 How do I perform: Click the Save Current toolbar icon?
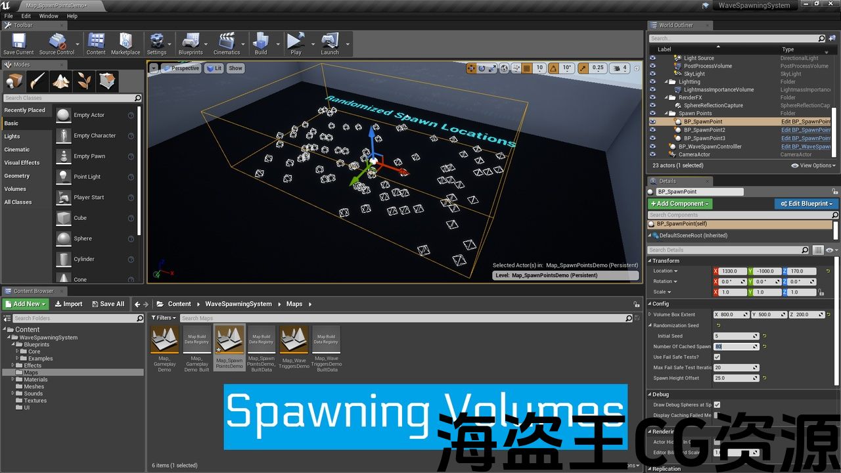coord(18,43)
